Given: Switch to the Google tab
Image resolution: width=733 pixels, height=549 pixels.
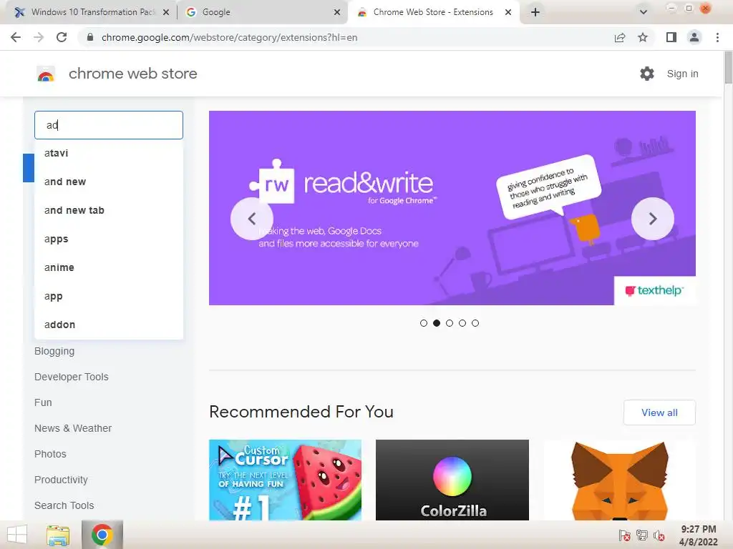Looking at the screenshot, I should [x=263, y=12].
